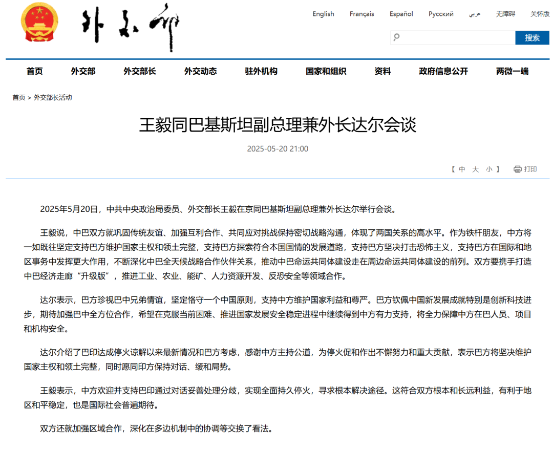Click the printer icon

[517, 169]
